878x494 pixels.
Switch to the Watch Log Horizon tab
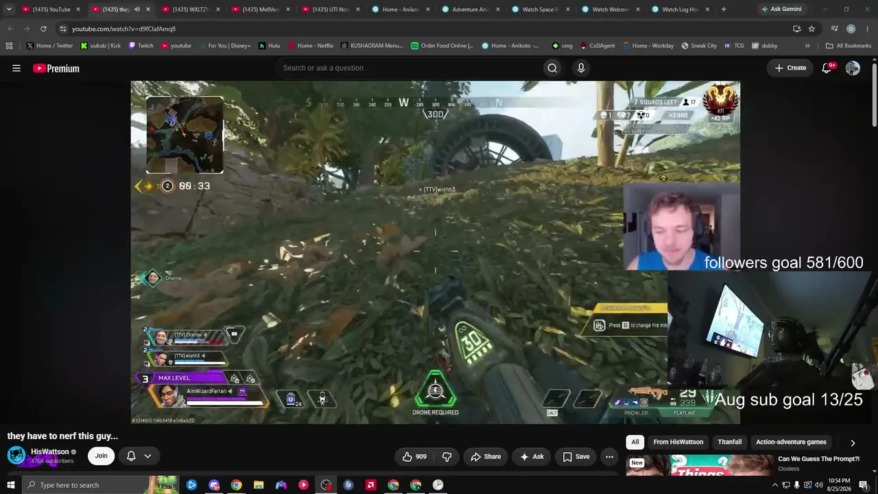(680, 10)
